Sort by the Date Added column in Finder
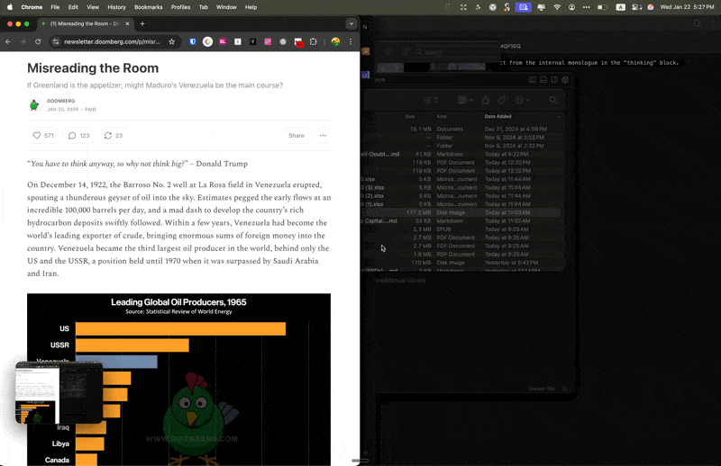The width and height of the screenshot is (721, 466). 497,116
